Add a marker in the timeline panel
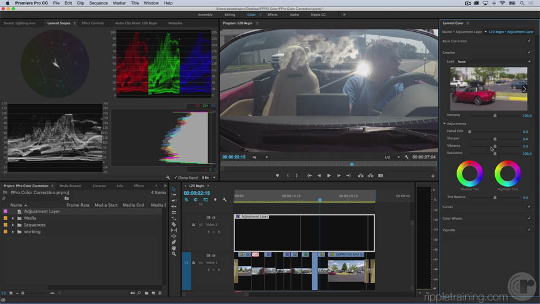Screen dimensions: 540x304 click(215, 200)
